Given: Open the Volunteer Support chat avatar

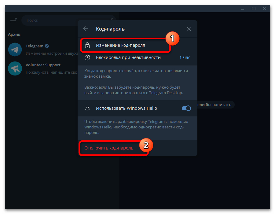Looking at the screenshot, I should pos(15,68).
